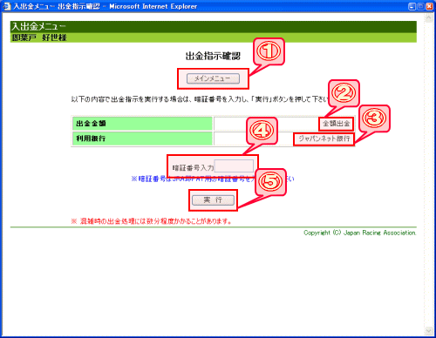Click the Internet Explorer page icon in title bar
This screenshot has width=436, height=338.
pos(6,6)
